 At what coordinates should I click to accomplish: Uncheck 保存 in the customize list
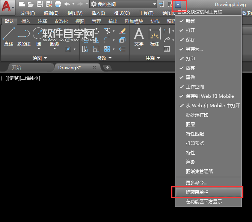(x=208, y=40)
